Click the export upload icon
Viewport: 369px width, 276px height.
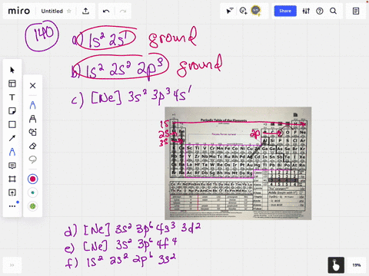coord(85,11)
